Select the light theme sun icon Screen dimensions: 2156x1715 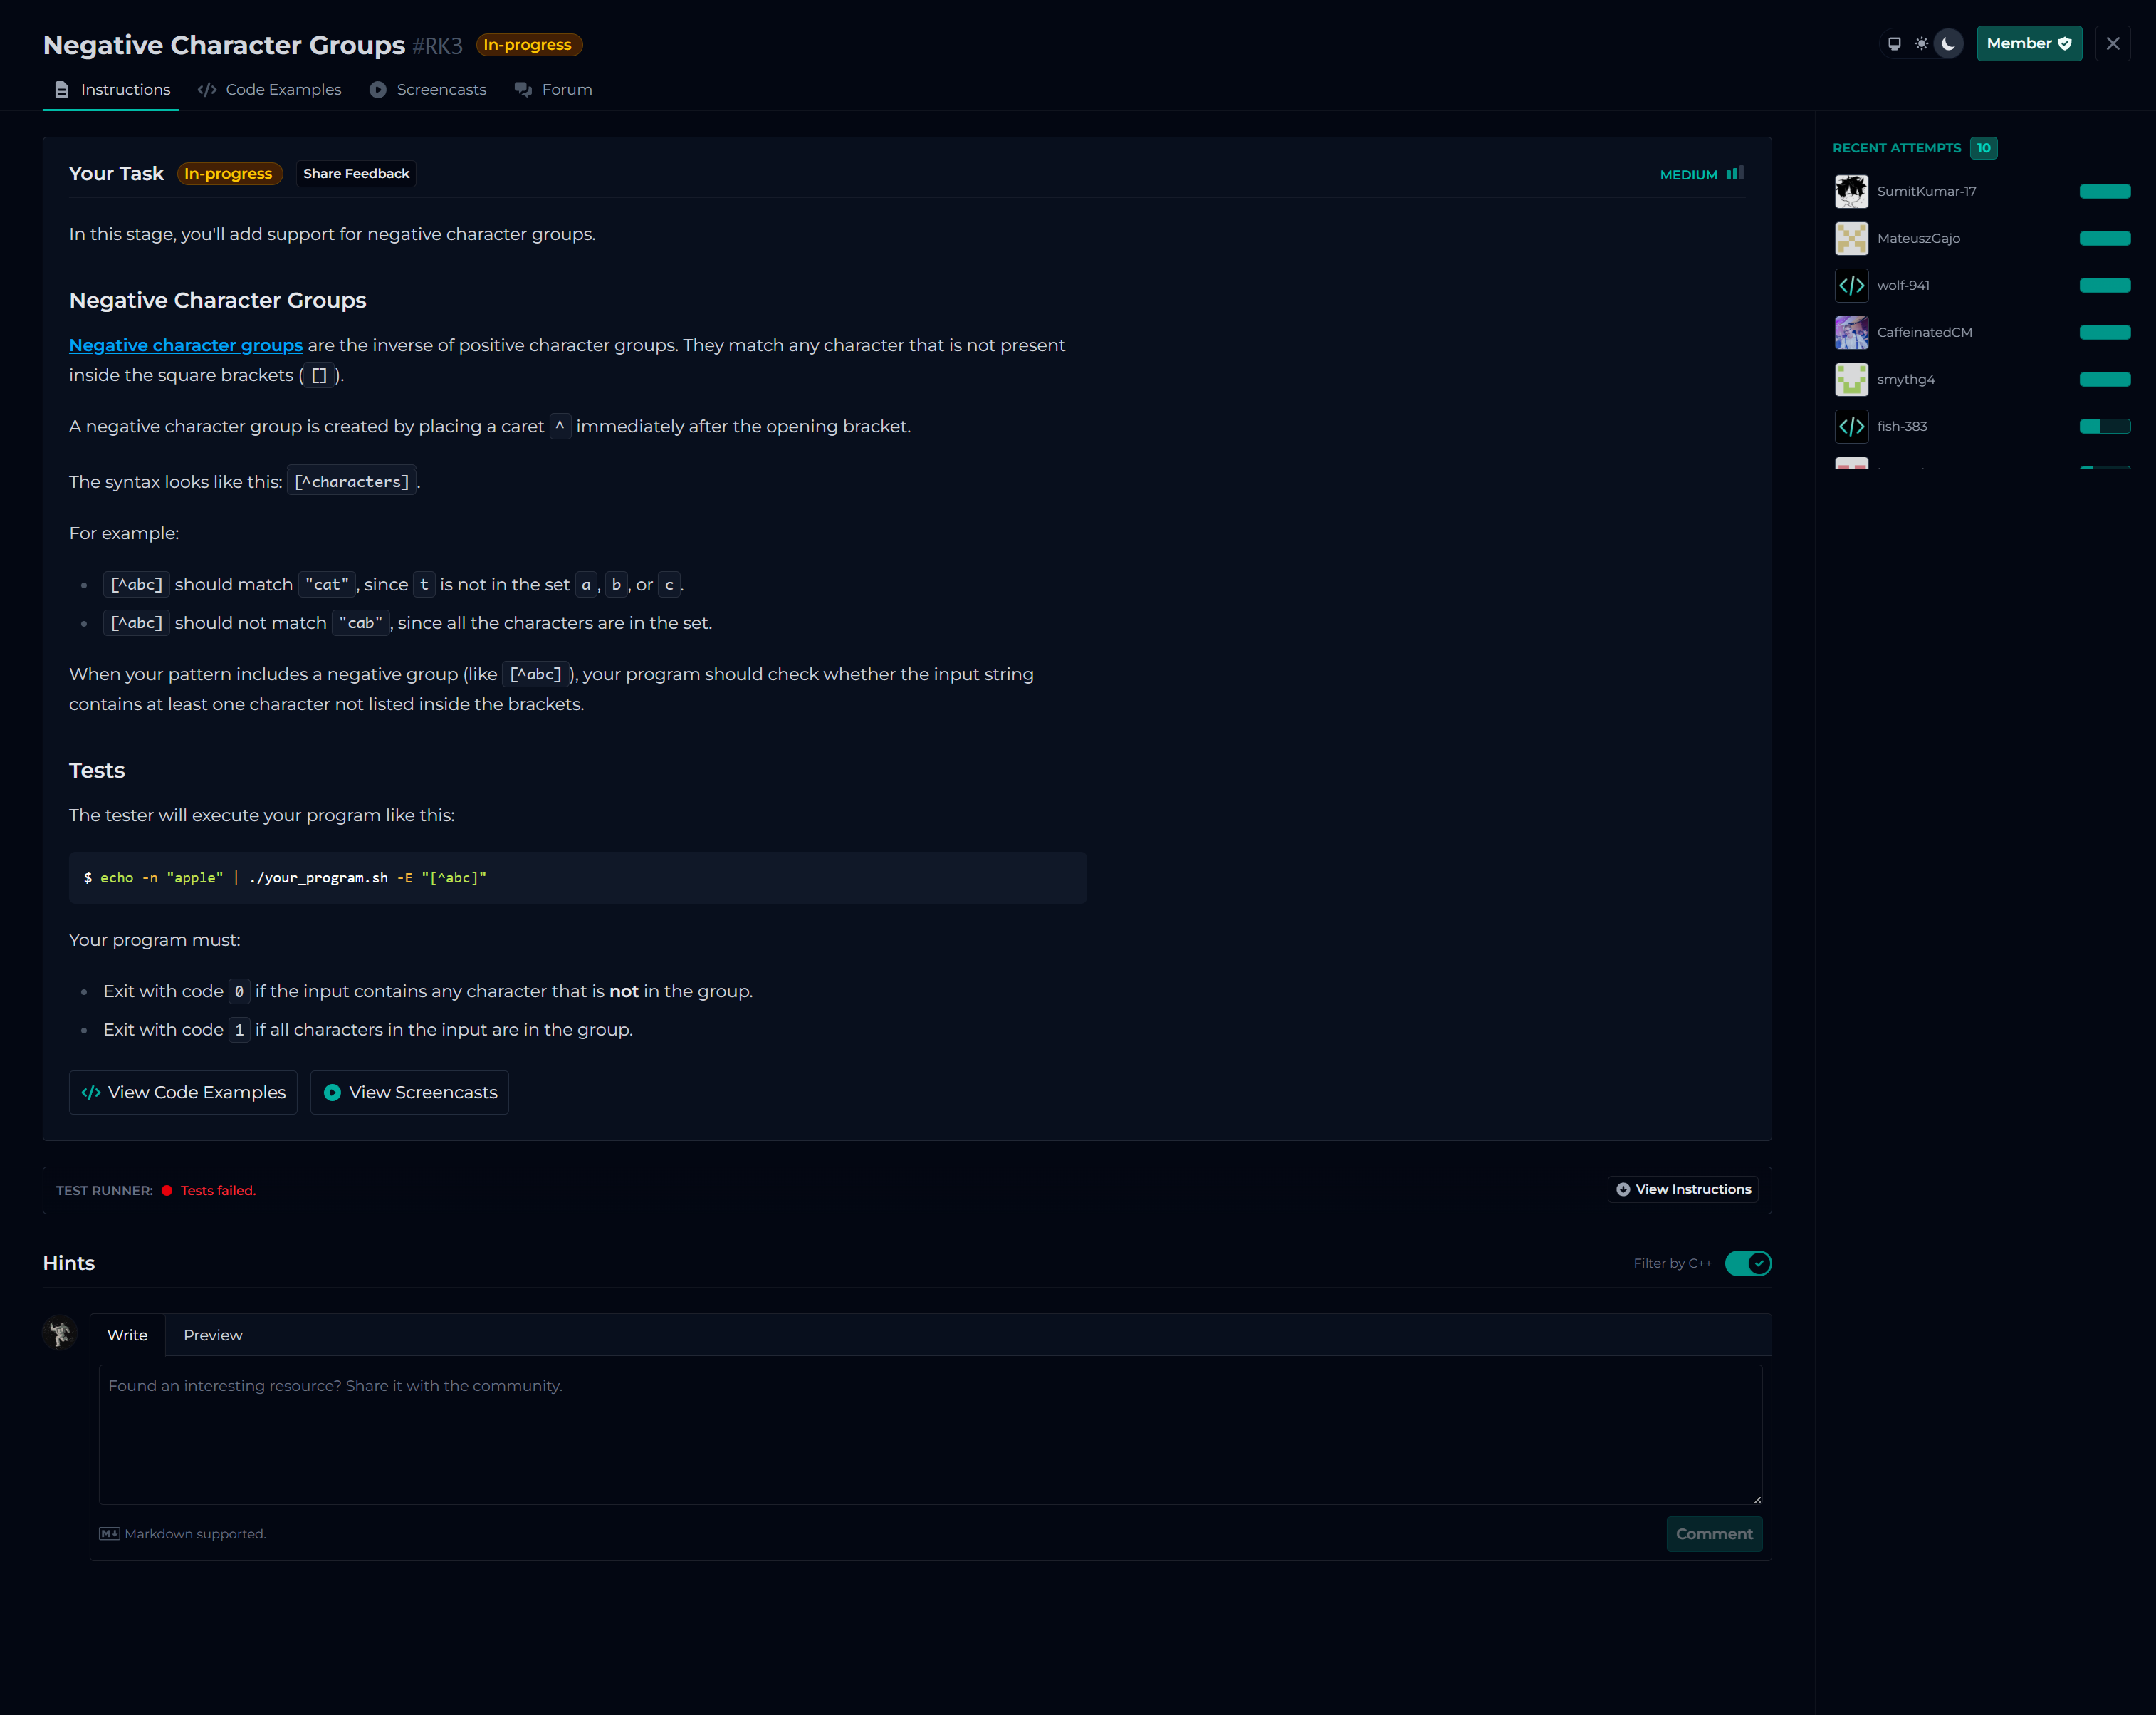point(1921,44)
